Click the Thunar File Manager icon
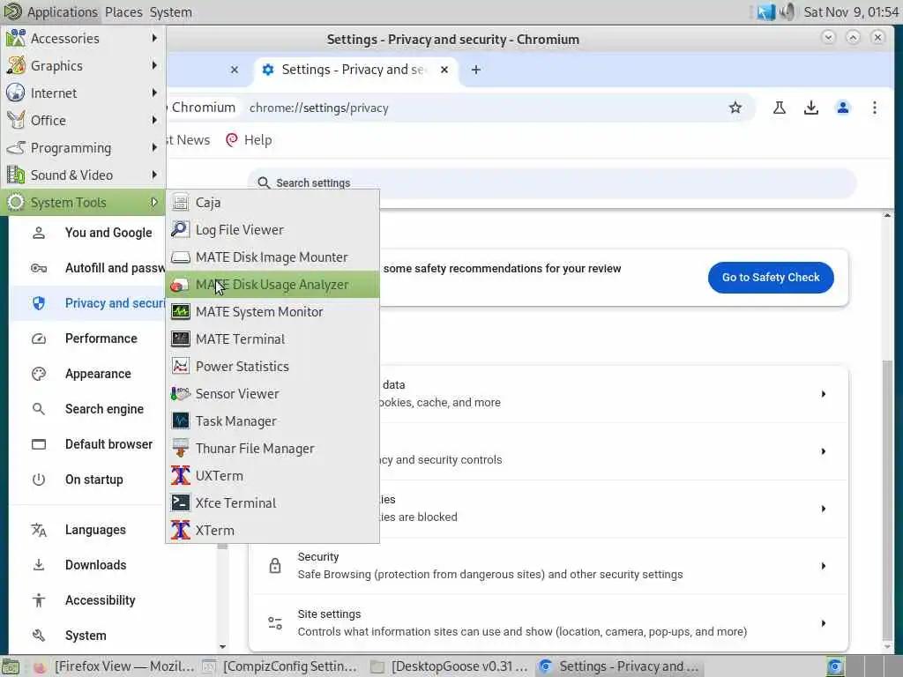The image size is (903, 677). click(180, 449)
